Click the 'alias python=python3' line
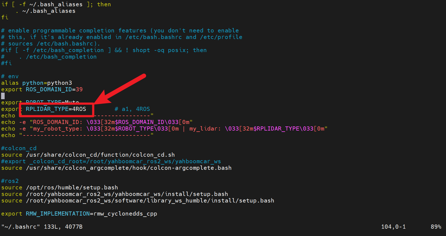This screenshot has height=236, width=446. [37, 83]
